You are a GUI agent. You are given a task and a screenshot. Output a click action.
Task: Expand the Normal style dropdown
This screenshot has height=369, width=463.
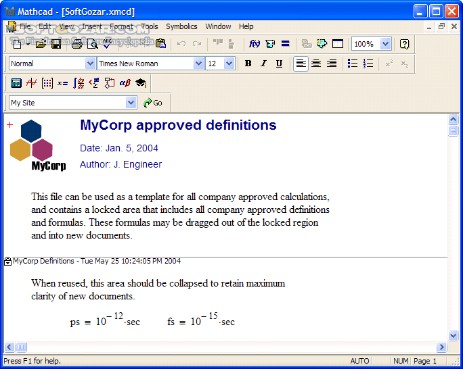point(91,64)
